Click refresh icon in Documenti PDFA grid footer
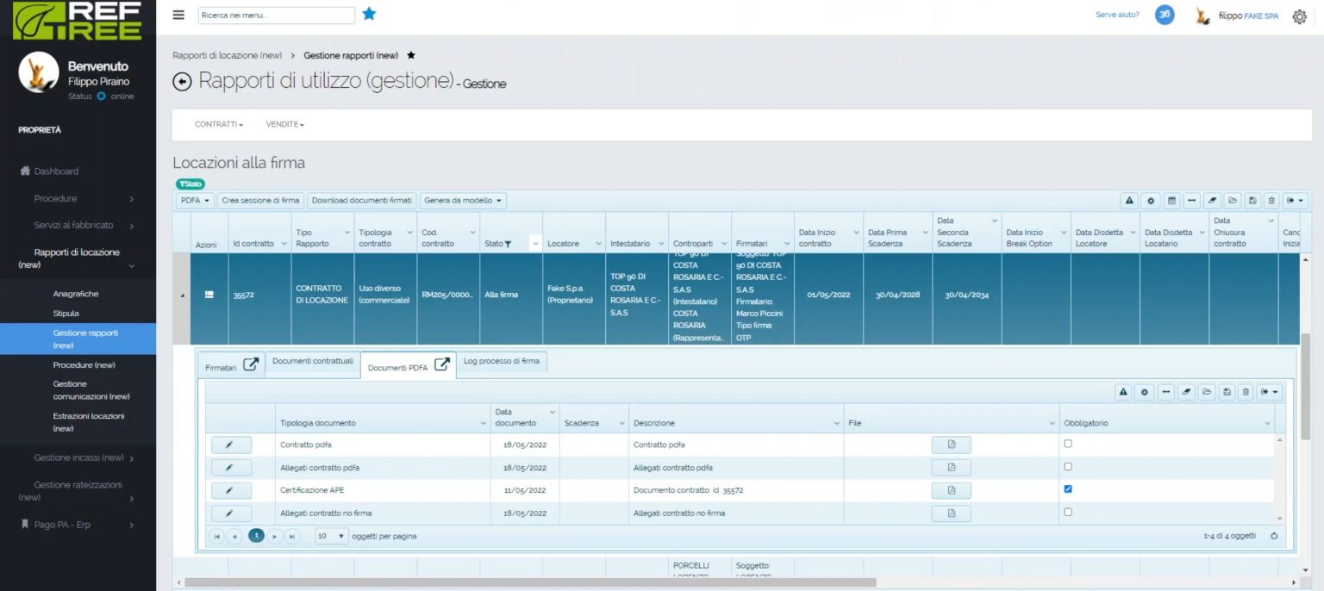Viewport: 1324px width, 591px height. [1274, 536]
